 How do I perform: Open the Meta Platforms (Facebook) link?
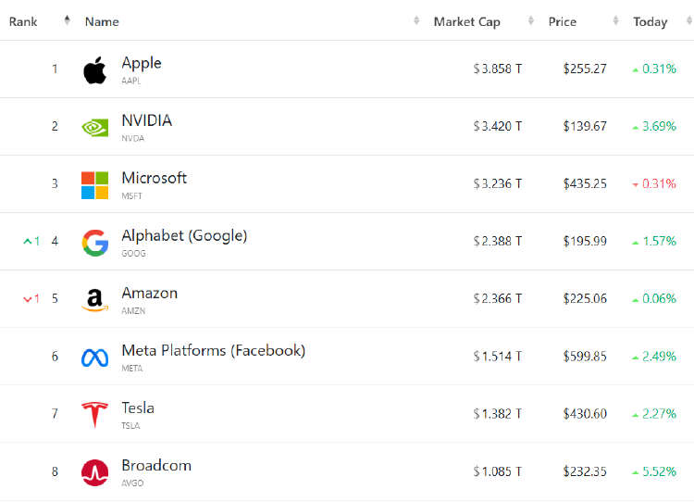(x=214, y=350)
